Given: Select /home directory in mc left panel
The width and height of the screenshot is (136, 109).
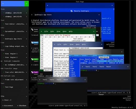Looking at the screenshot, I should pos(72,68).
